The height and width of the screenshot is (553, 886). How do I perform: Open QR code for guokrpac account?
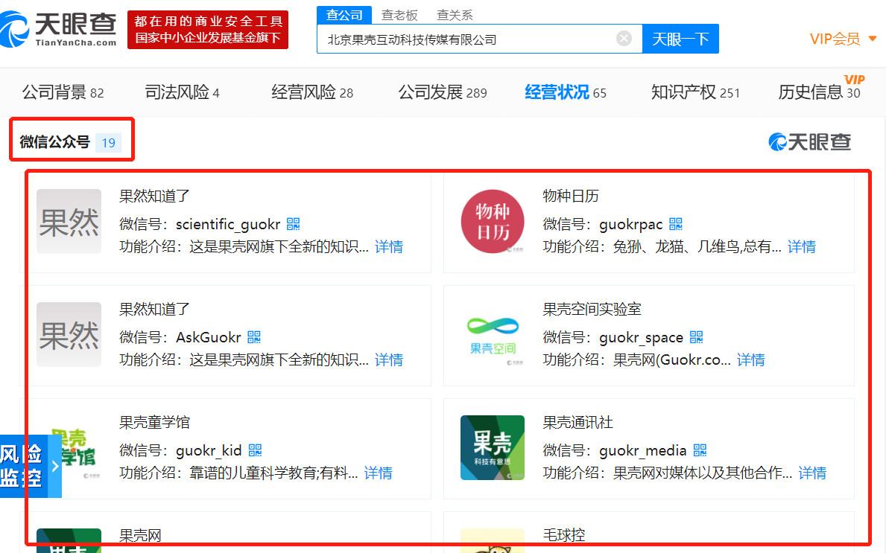[x=676, y=224]
